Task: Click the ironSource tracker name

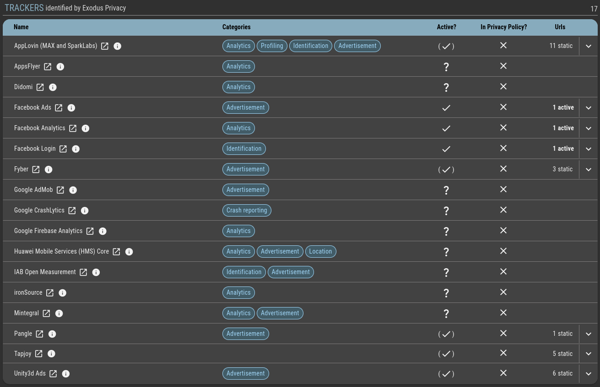Action: 28,292
